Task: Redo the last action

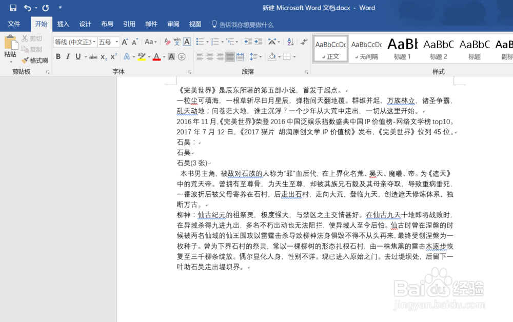Action: pos(46,8)
